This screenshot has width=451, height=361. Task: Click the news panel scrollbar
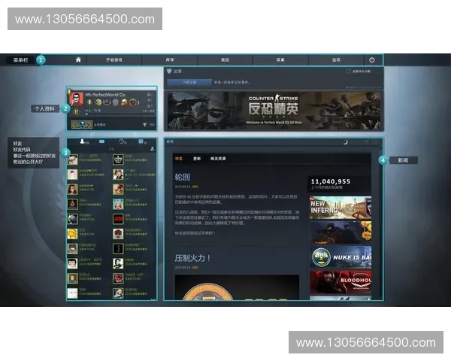[x=380, y=222]
